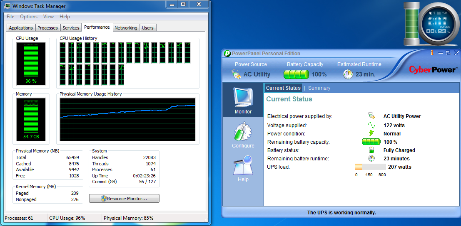Click the Remaining battery capacity bar icon

point(371,142)
